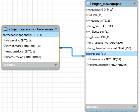Click the vtiger_movequipos table title
The width and height of the screenshot is (140, 112).
[107, 4]
